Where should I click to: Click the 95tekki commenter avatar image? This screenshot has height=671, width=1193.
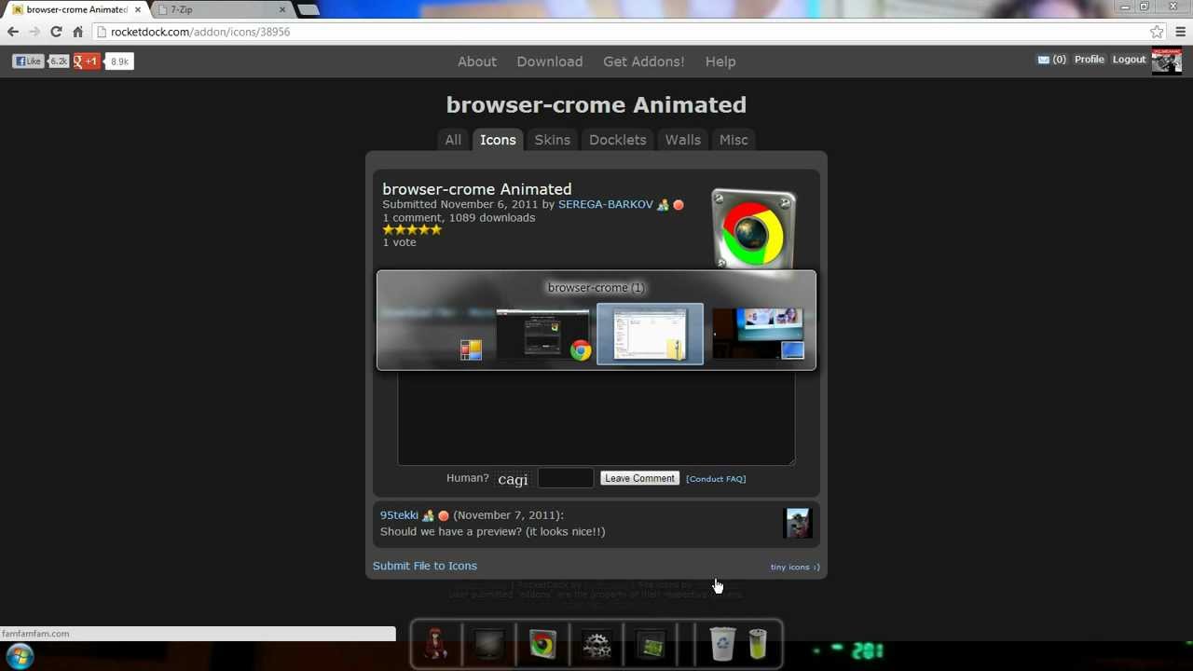798,523
